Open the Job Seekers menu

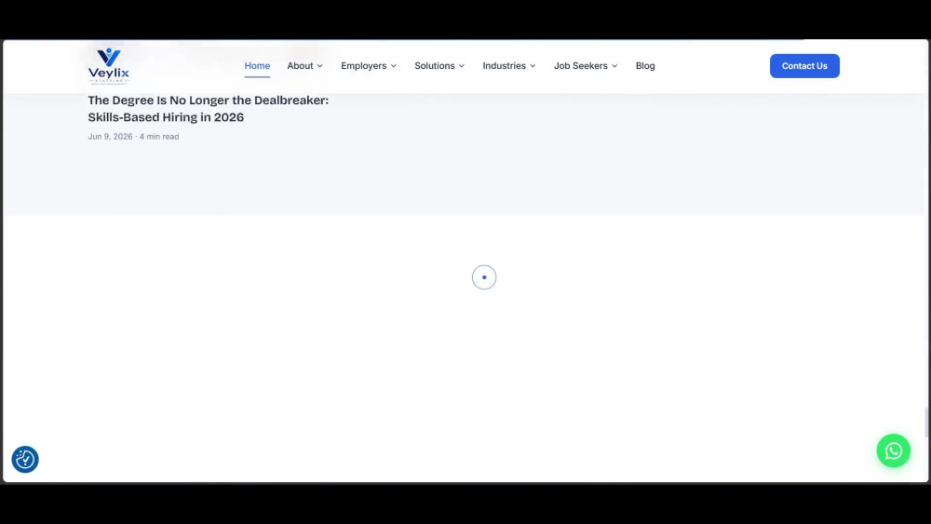[x=586, y=66]
